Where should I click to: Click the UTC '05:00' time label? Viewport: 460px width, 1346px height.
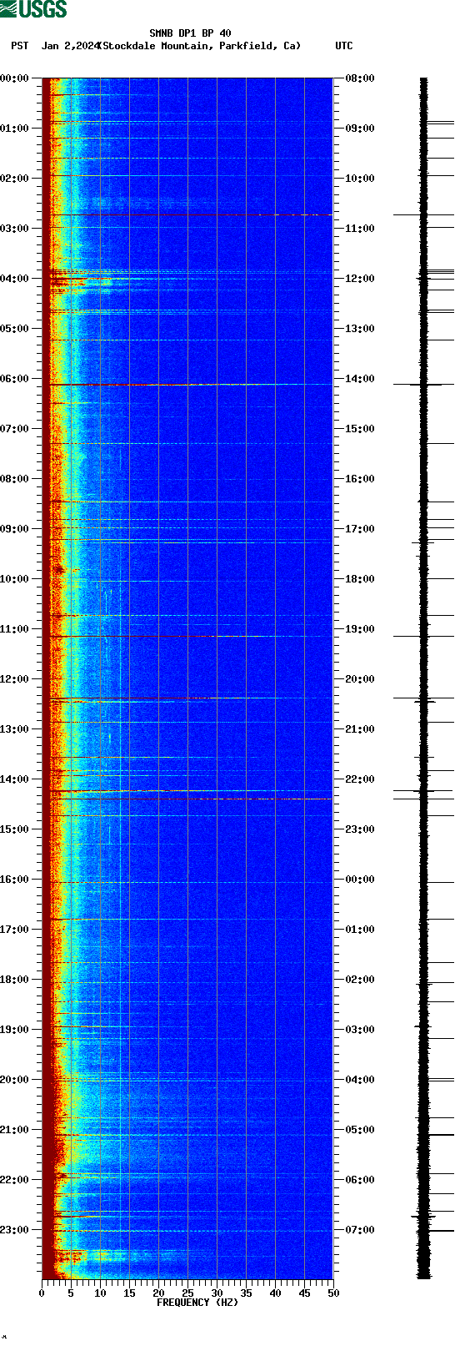pos(360,1130)
